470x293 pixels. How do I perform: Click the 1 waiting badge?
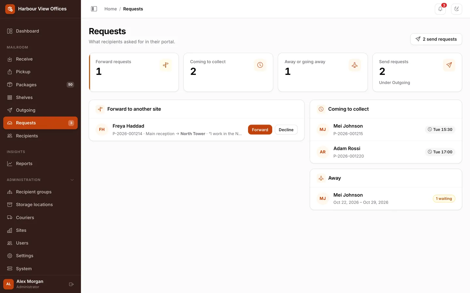pyautogui.click(x=444, y=199)
